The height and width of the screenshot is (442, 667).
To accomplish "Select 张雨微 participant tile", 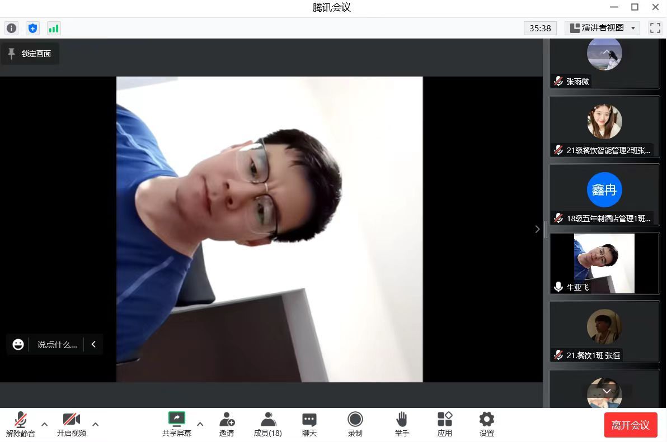I will [x=604, y=63].
